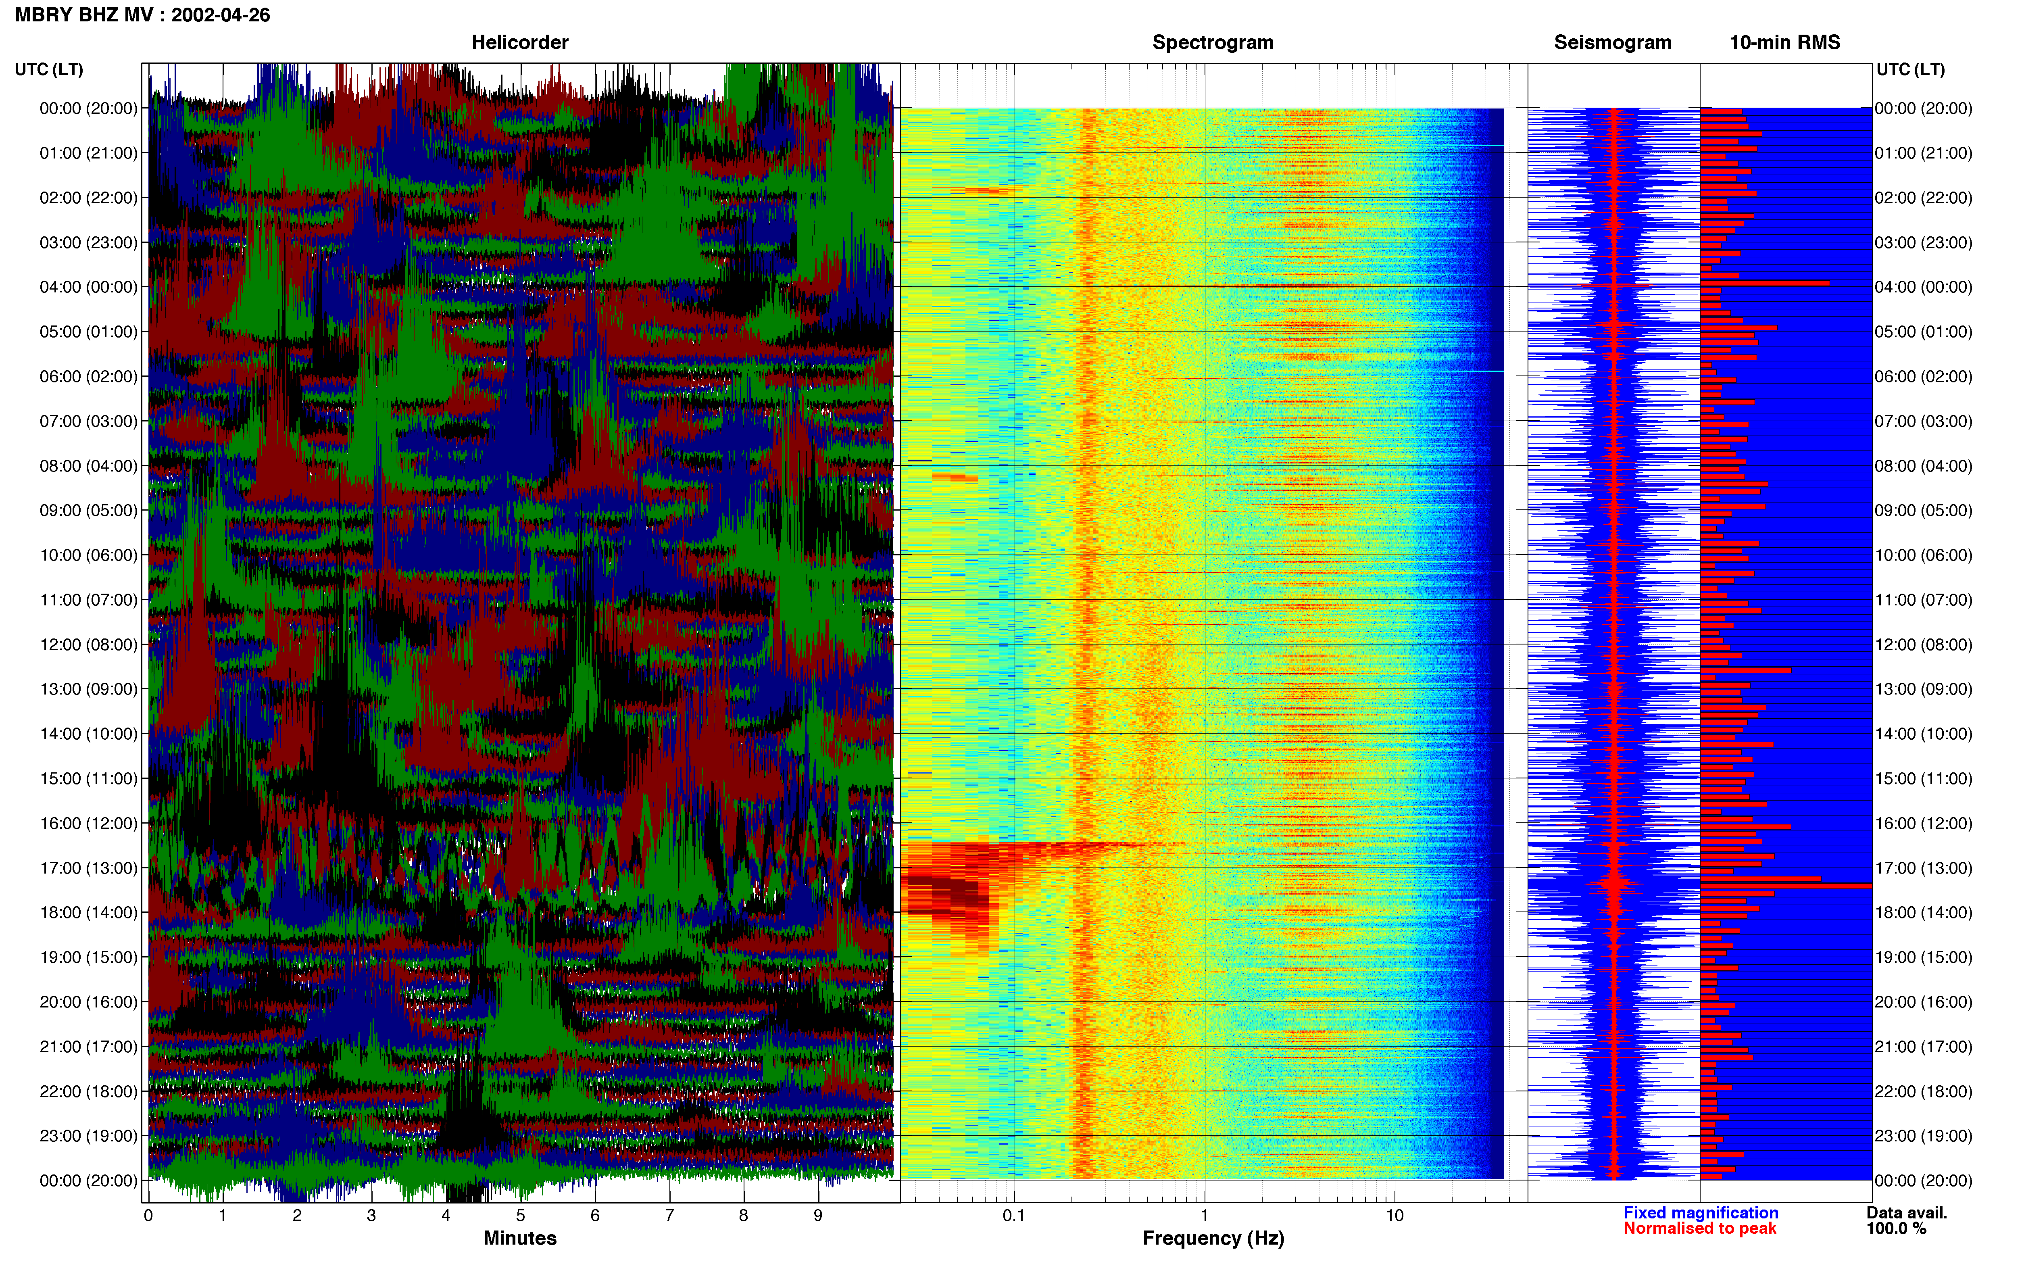Click the plot title 'MBRY BHZ MV : 2002-04-26'

click(x=142, y=15)
